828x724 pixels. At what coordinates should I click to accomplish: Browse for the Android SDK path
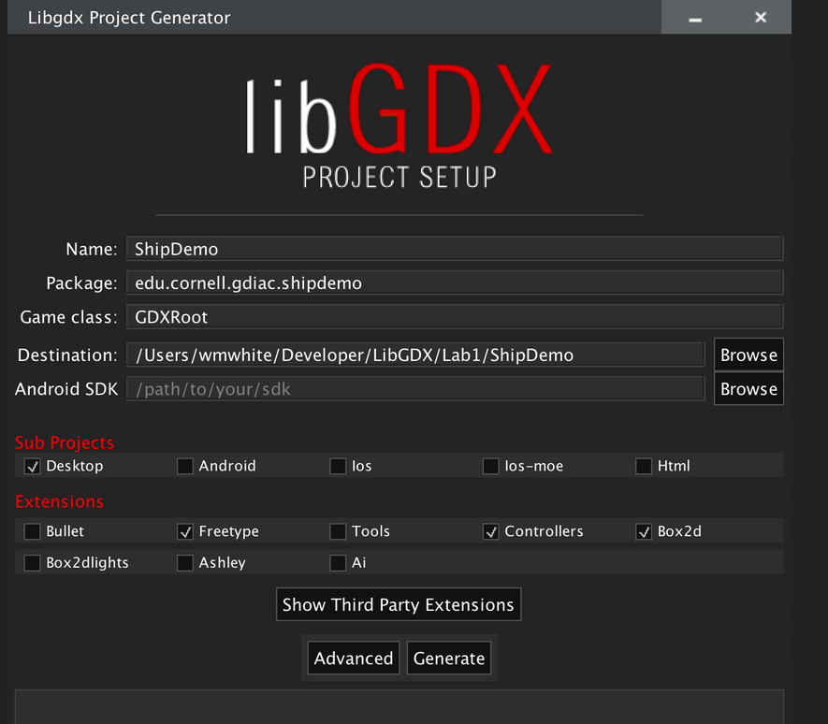coord(748,388)
